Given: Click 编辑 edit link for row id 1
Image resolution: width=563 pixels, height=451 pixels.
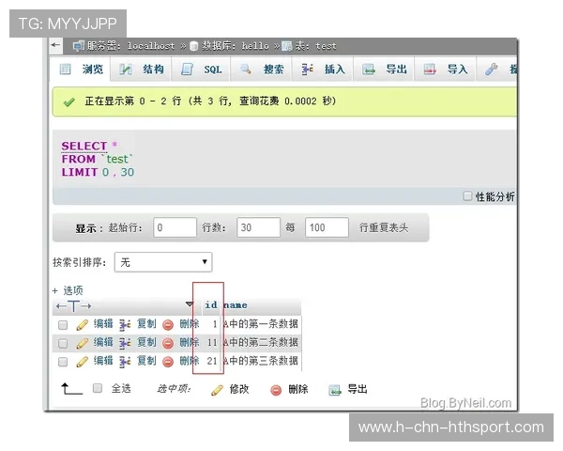Looking at the screenshot, I should 103,323.
